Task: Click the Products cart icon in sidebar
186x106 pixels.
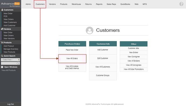Action: [2, 43]
